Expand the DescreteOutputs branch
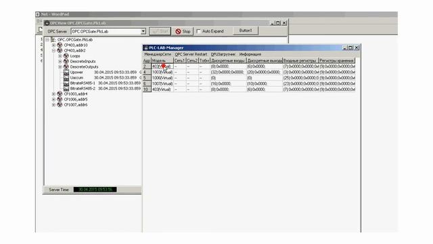This screenshot has width=433, height=244. pos(60,67)
